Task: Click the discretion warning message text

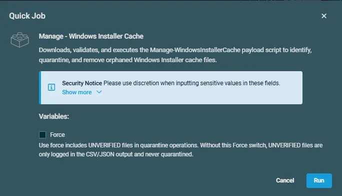Action: [191, 83]
